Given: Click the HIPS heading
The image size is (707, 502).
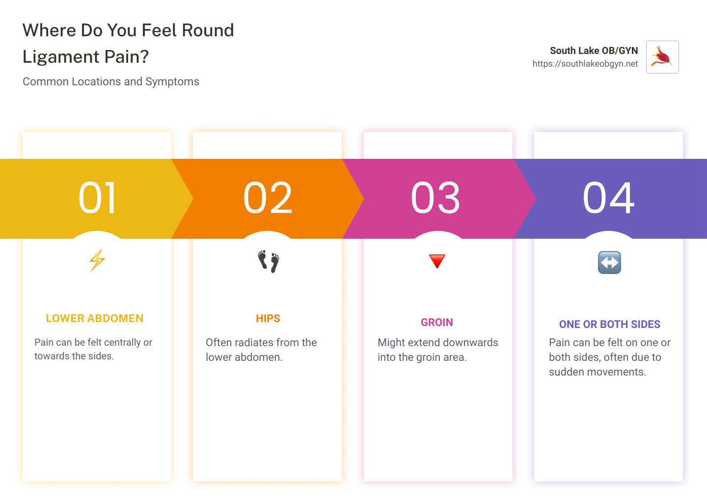Looking at the screenshot, I should coord(268,319).
